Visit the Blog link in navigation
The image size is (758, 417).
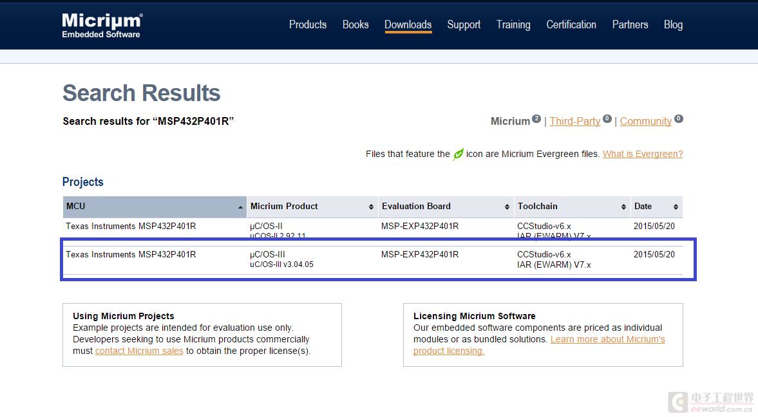pyautogui.click(x=673, y=24)
